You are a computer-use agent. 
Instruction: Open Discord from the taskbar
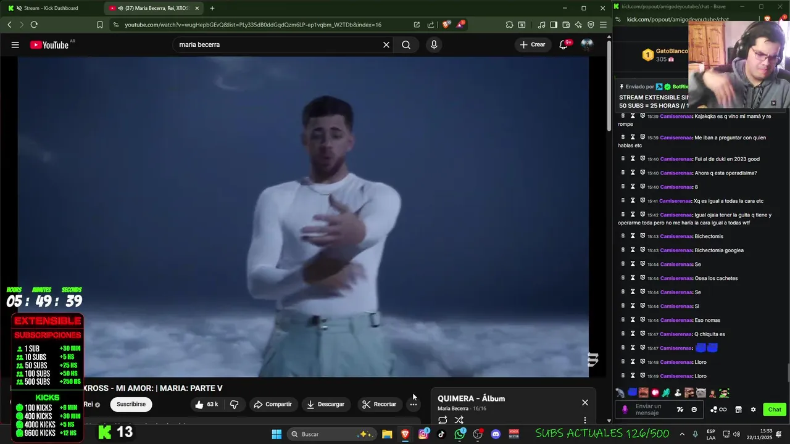click(x=496, y=434)
